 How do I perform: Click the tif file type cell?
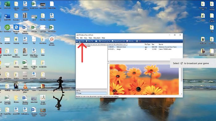(x=146, y=49)
